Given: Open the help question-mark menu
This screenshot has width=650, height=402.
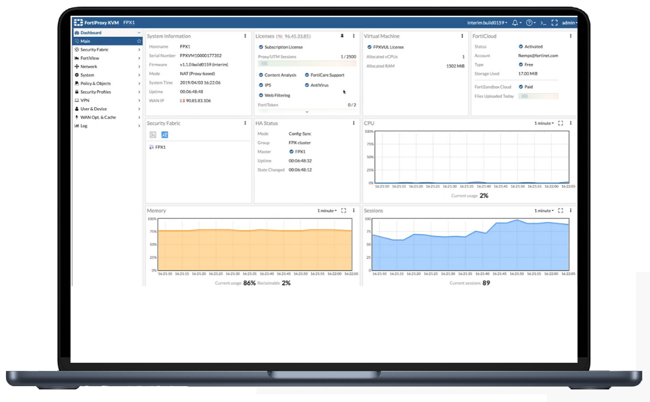Looking at the screenshot, I should pos(529,23).
